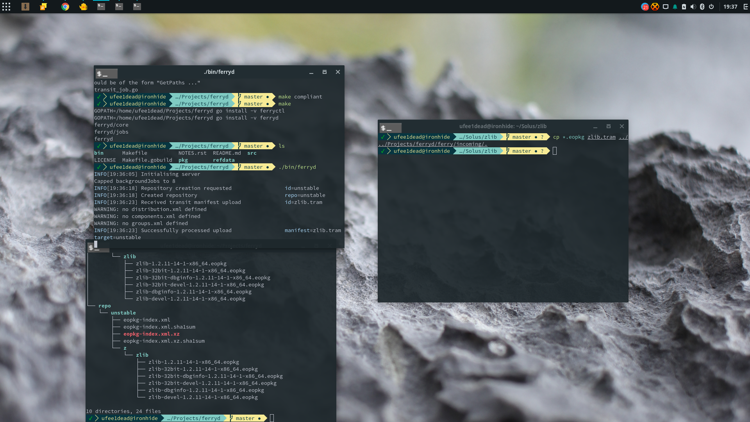Click 'README.md' in ls output

coord(227,153)
